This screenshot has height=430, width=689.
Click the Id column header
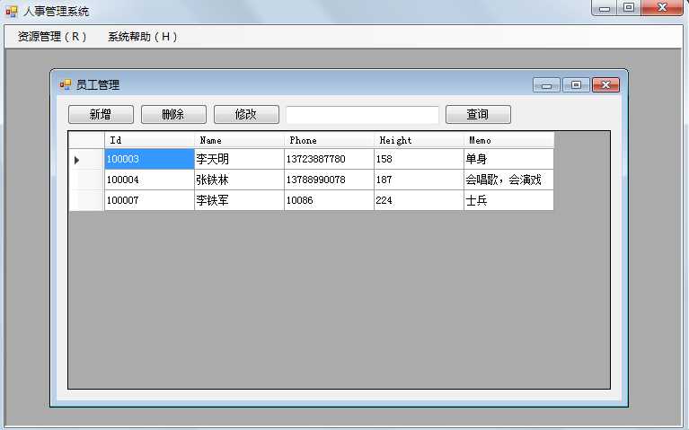[149, 140]
